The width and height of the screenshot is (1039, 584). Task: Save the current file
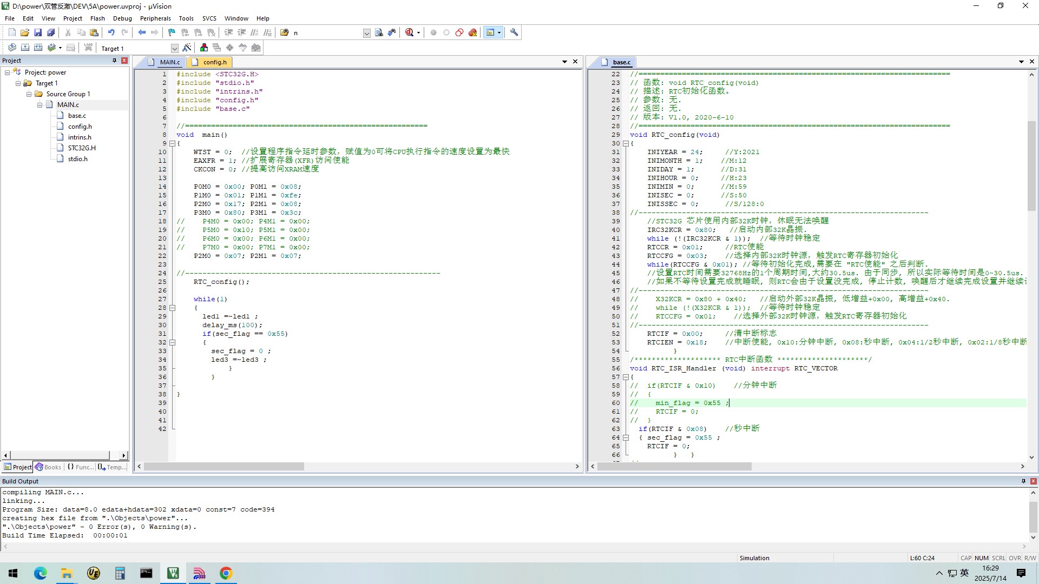coord(38,32)
